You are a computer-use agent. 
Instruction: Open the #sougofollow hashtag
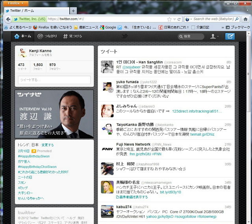[x=185, y=217]
